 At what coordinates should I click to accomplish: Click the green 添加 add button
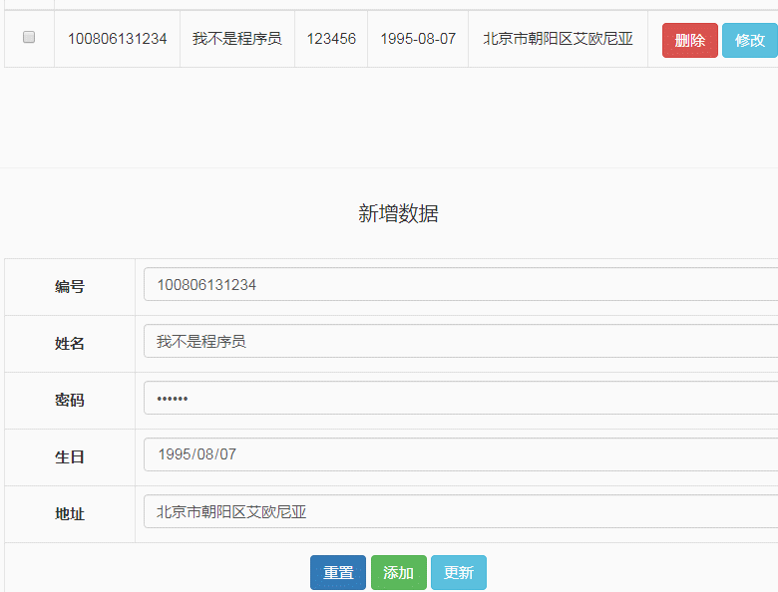coord(398,573)
